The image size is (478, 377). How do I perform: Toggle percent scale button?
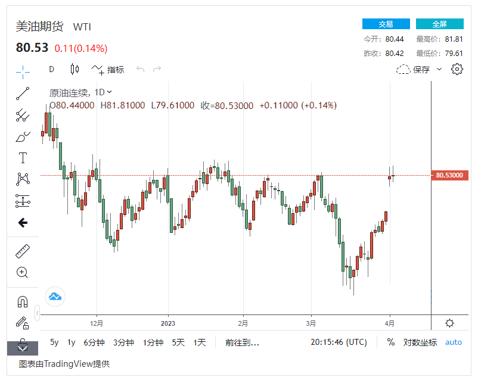[x=391, y=342]
